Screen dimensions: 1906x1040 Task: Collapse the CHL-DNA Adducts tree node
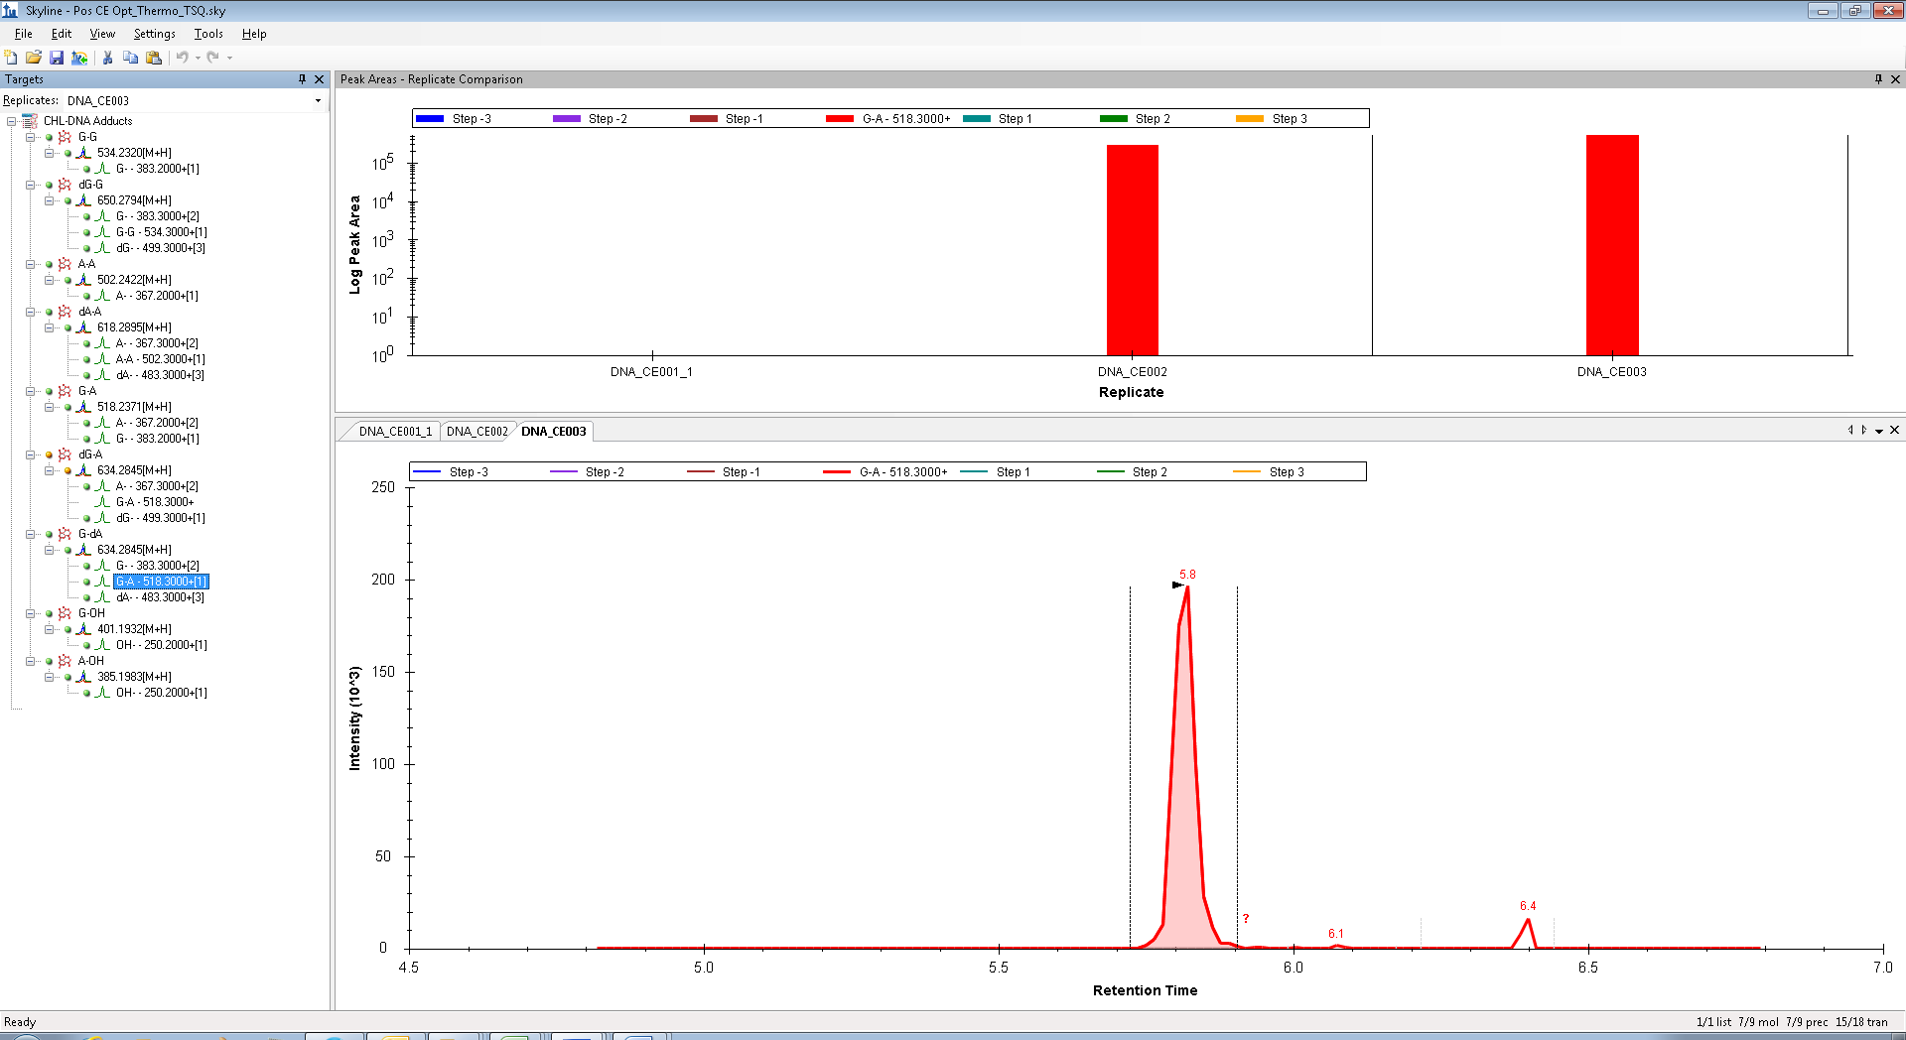(x=12, y=121)
